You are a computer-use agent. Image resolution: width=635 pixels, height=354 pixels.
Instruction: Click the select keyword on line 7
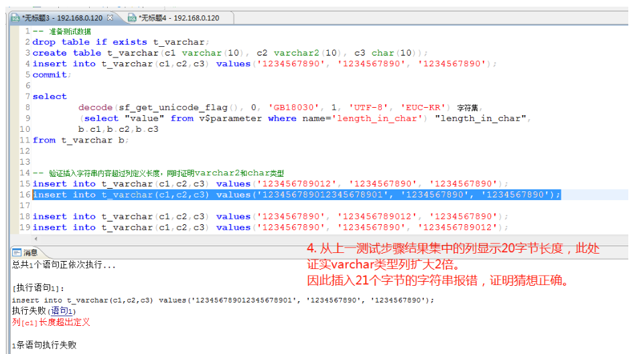point(50,96)
